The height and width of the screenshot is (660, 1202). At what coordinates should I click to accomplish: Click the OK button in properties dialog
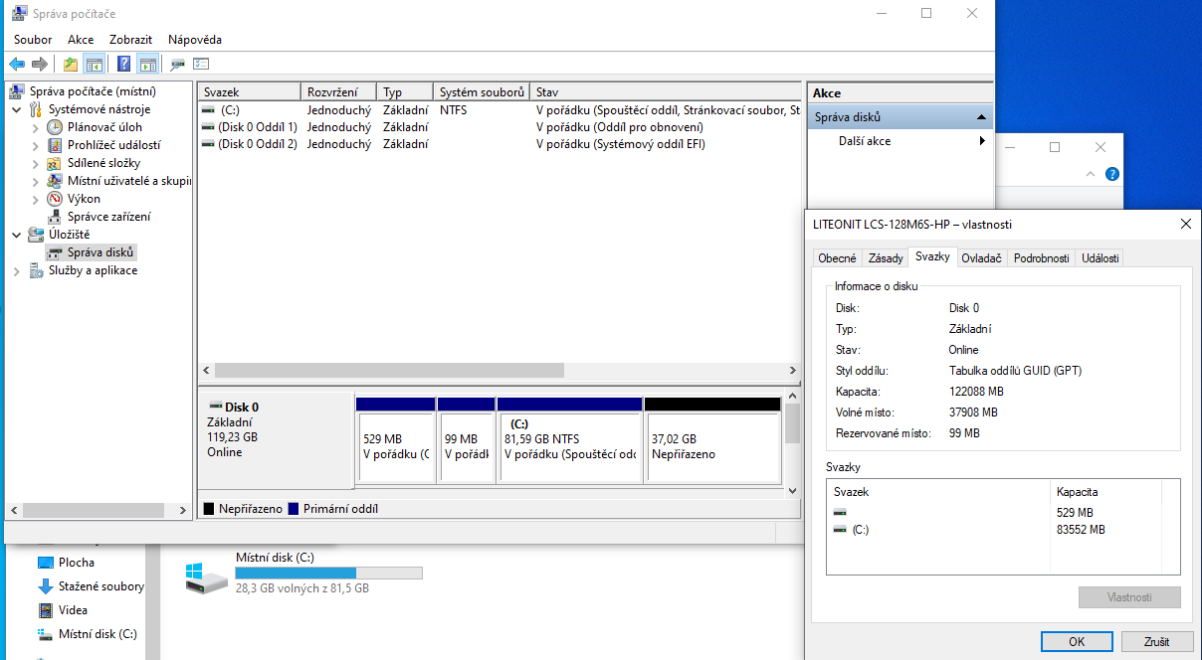tap(1076, 642)
